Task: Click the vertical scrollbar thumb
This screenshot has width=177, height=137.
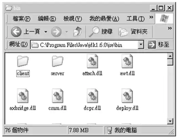Action: (170, 62)
